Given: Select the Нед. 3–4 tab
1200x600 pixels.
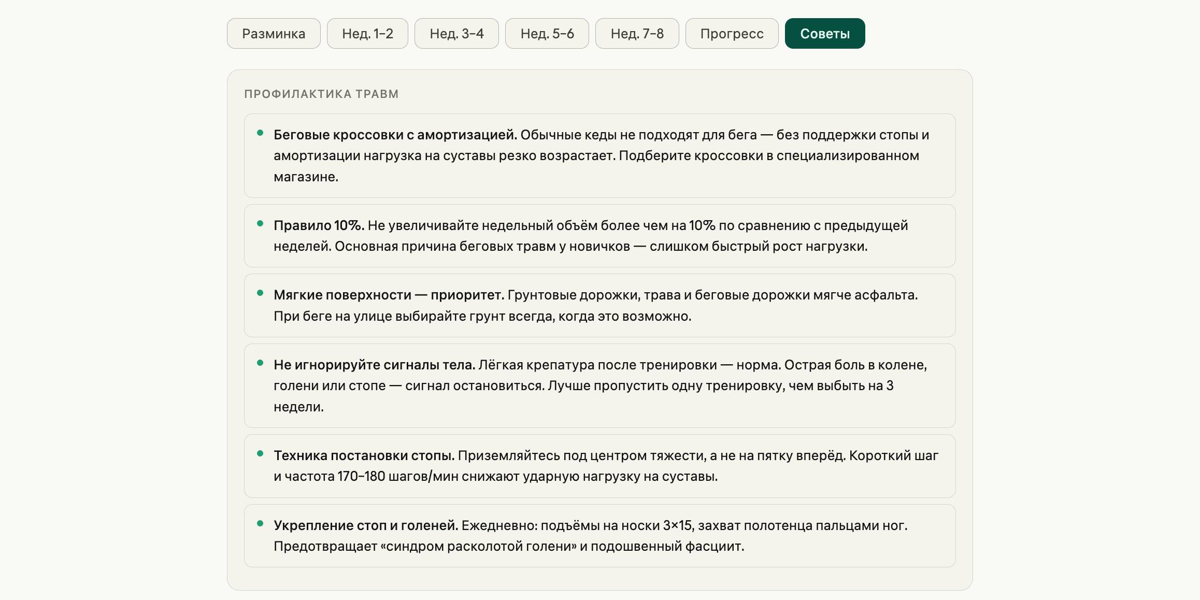Looking at the screenshot, I should pyautogui.click(x=456, y=34).
